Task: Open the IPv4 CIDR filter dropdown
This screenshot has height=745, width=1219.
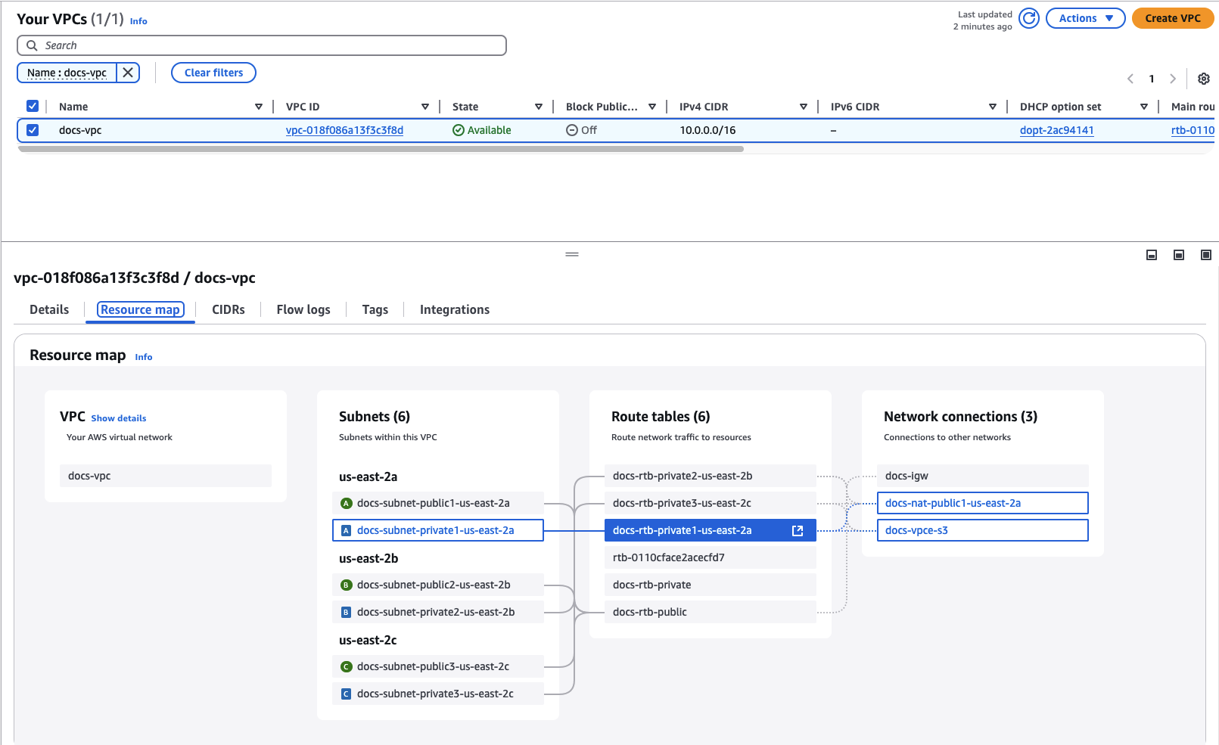Action: point(804,106)
